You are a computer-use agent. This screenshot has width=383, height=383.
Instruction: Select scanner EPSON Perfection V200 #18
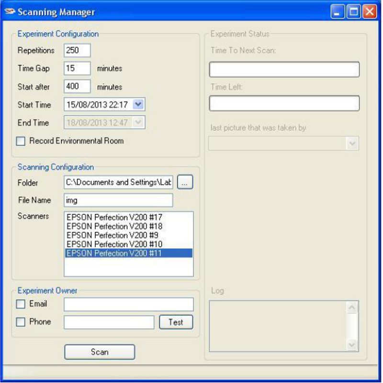point(129,226)
